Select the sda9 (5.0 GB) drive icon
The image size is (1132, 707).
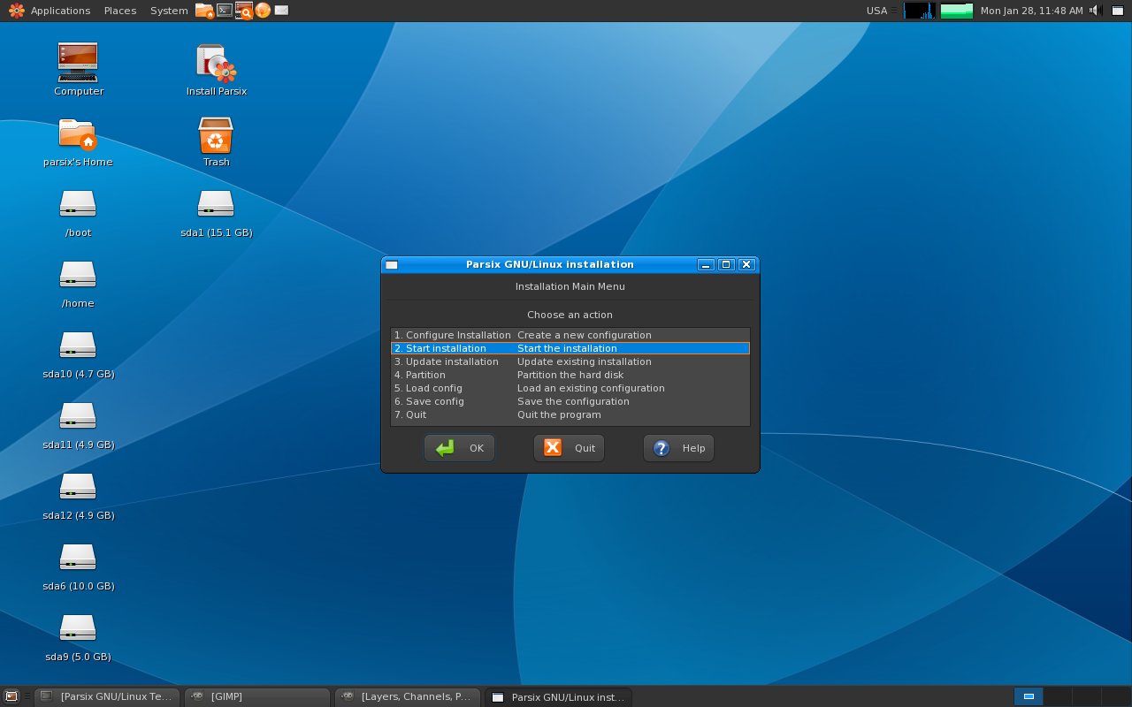click(78, 628)
